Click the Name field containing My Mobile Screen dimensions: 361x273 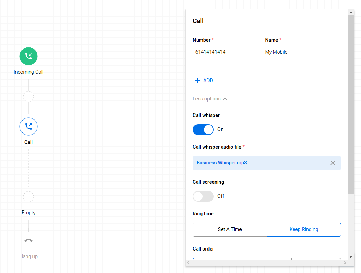tap(297, 52)
